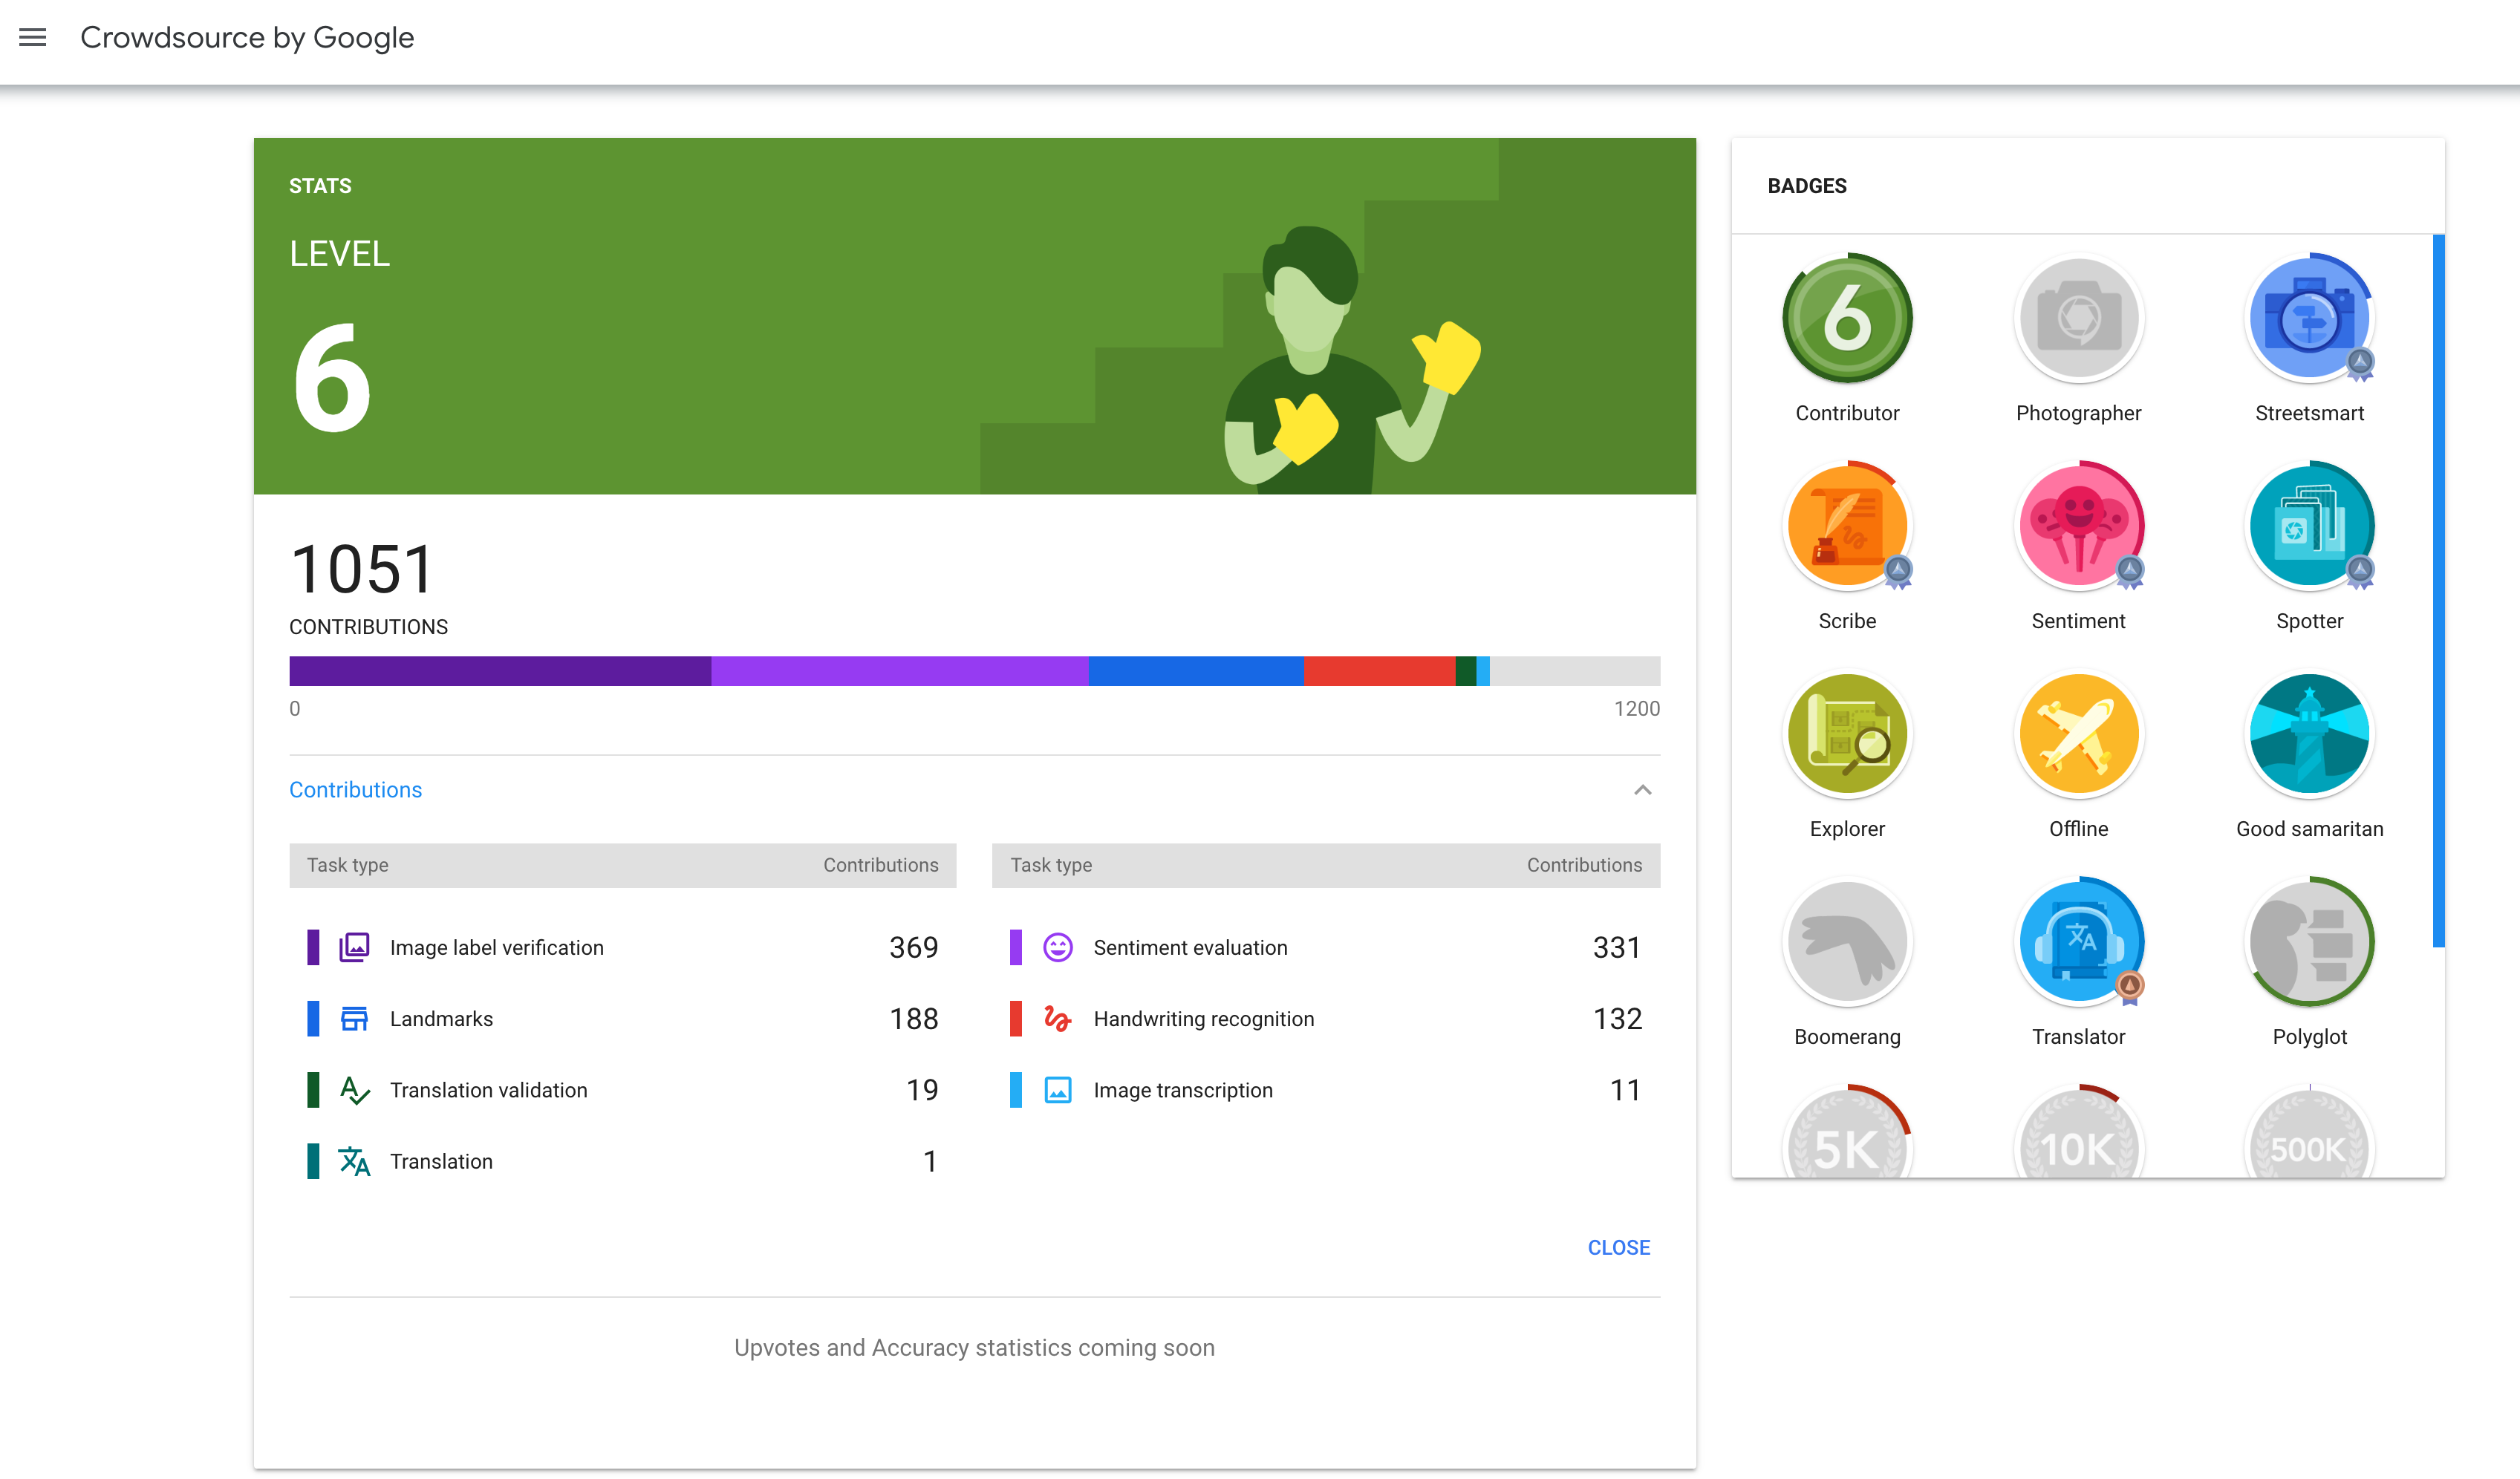The image size is (2520, 1479).
Task: Click the Image label verification icon
Action: point(354,947)
